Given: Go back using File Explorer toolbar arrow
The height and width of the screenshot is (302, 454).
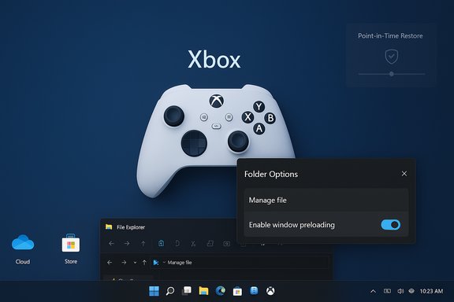Looking at the screenshot, I should tap(111, 244).
